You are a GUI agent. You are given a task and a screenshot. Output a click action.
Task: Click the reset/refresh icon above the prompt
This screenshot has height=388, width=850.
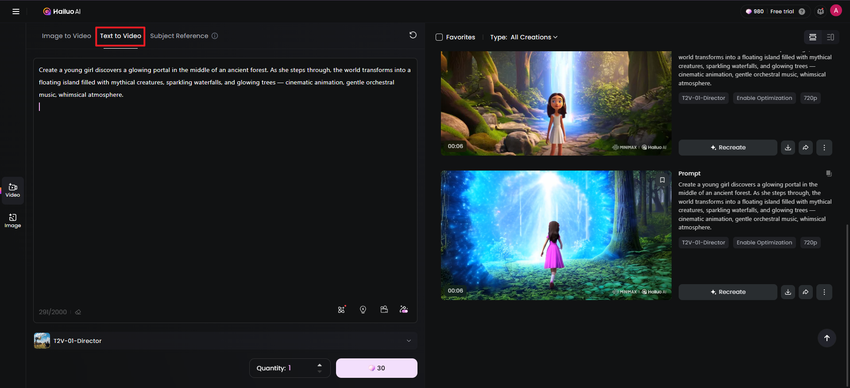[413, 35]
